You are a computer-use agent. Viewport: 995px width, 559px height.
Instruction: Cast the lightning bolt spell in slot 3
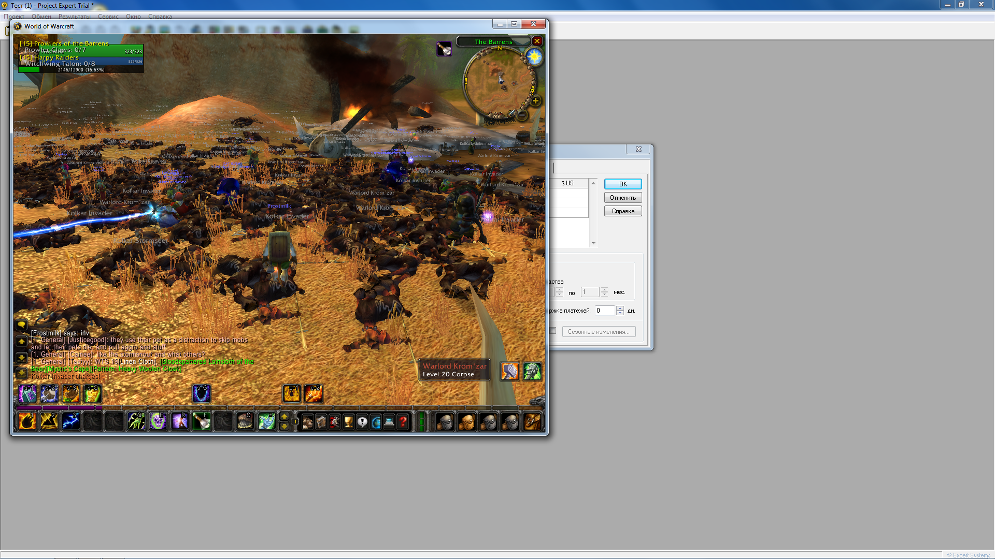point(71,421)
